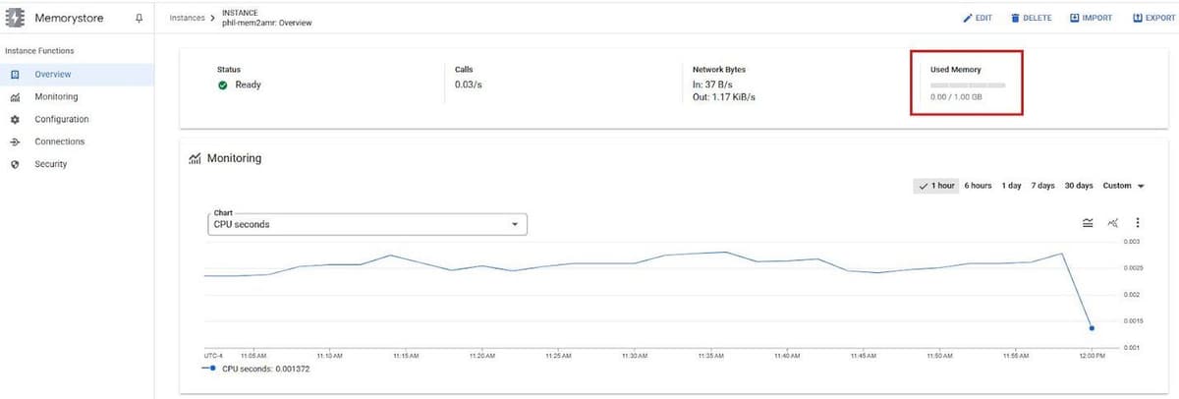Toggle chart legend icon above graph
This screenshot has width=1179, height=399.
click(1088, 223)
